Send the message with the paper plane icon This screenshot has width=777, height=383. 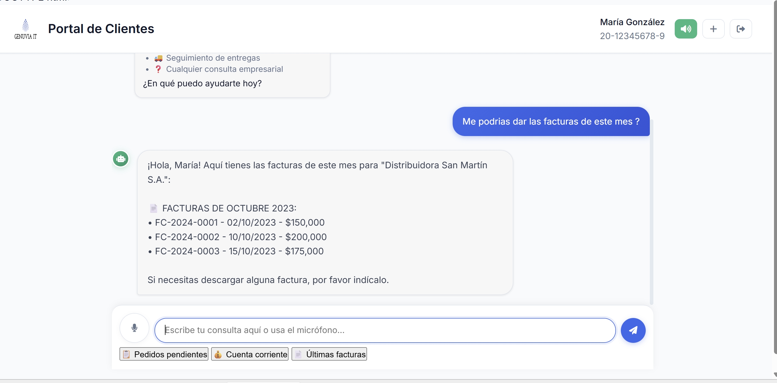633,330
